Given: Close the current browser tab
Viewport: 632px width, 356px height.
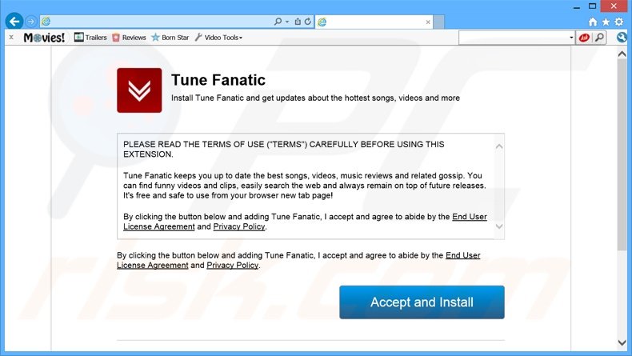Looking at the screenshot, I should pyautogui.click(x=428, y=22).
